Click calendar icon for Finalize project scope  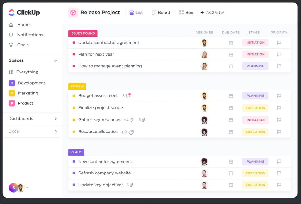point(231,108)
